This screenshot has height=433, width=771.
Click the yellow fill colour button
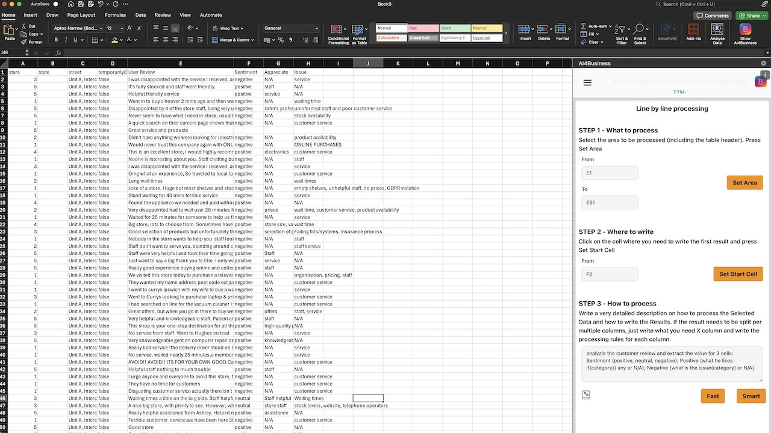114,40
